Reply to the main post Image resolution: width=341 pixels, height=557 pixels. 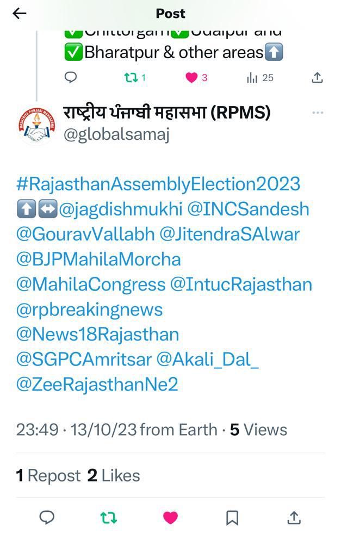[47, 517]
